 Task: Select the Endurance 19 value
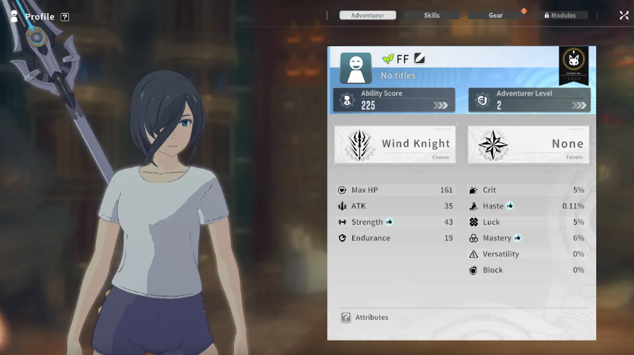pyautogui.click(x=448, y=238)
